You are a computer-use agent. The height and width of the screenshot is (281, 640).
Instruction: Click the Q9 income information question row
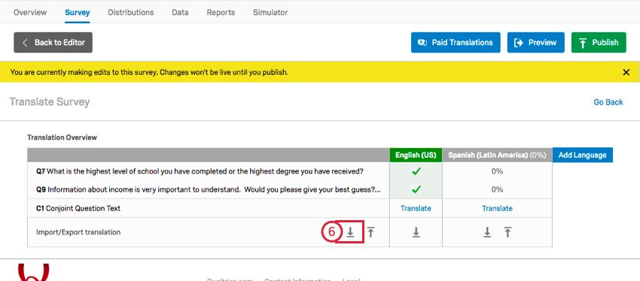209,189
